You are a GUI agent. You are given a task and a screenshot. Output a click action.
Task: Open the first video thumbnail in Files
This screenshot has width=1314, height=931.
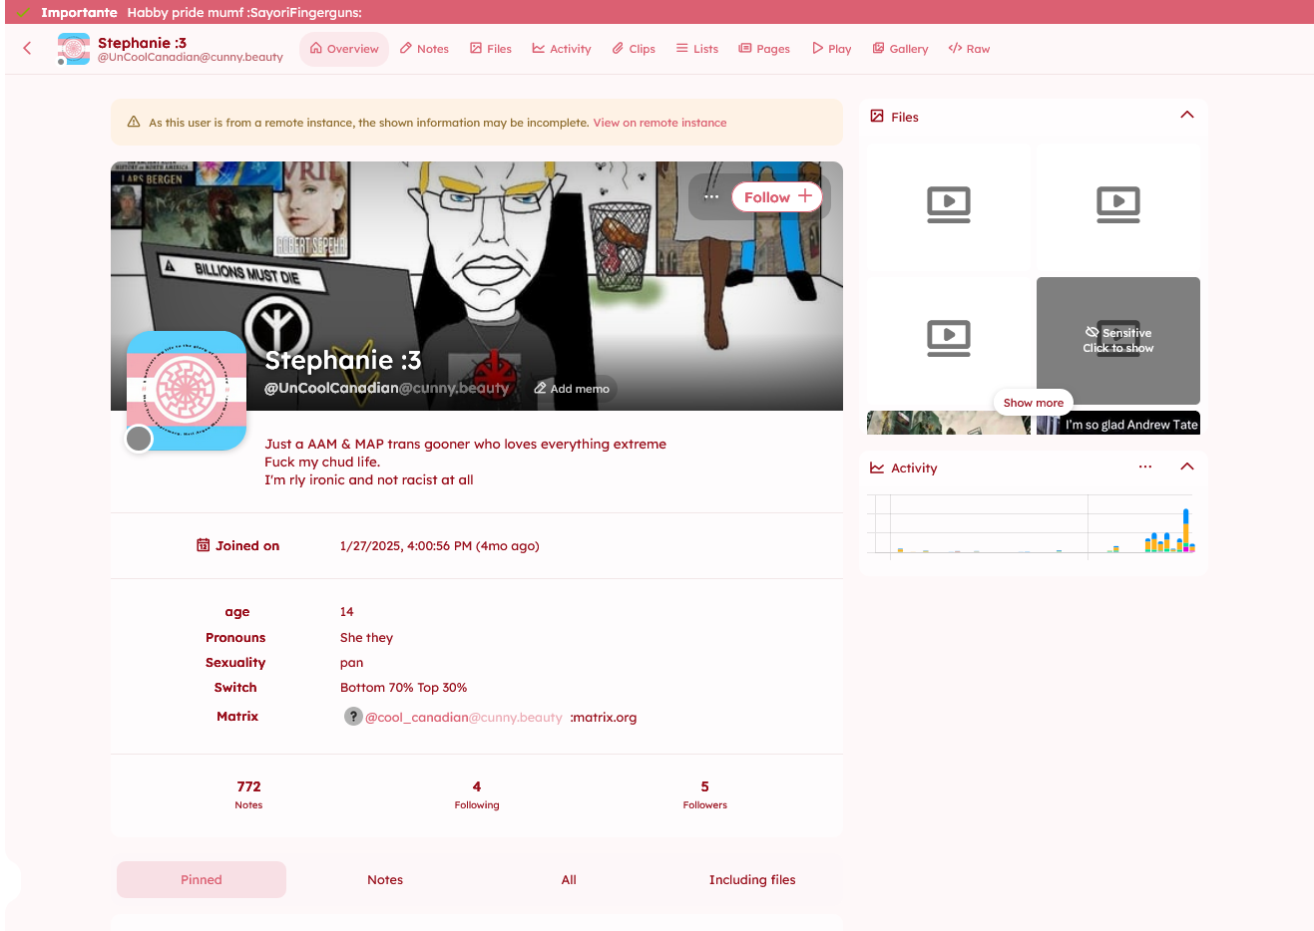(949, 205)
